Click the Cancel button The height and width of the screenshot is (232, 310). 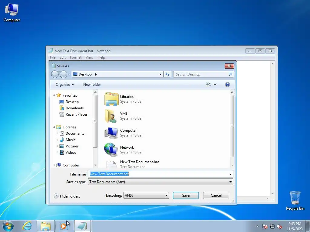coord(216,195)
